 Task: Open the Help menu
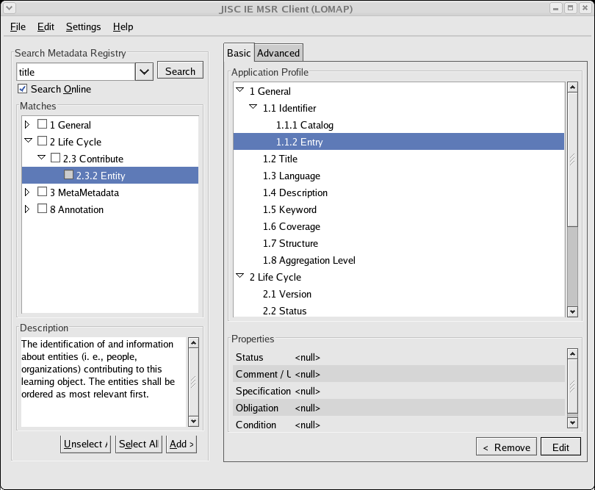[x=123, y=27]
